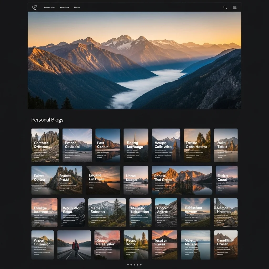Select the first navigation menu item after logo
This screenshot has width=269, height=269.
pos(49,8)
